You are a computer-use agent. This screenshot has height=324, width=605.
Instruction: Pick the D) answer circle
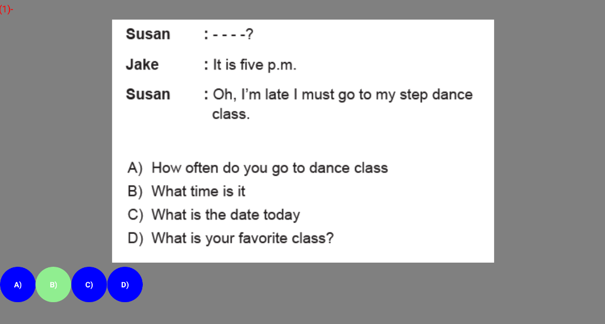coord(125,284)
